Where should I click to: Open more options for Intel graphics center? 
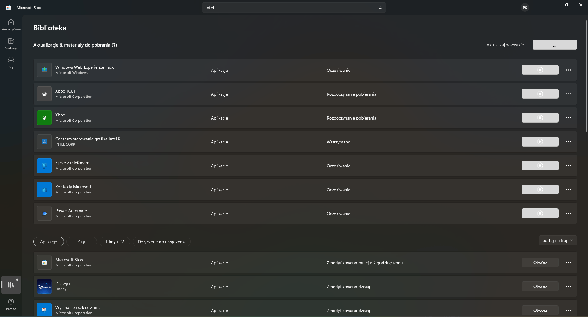[568, 142]
